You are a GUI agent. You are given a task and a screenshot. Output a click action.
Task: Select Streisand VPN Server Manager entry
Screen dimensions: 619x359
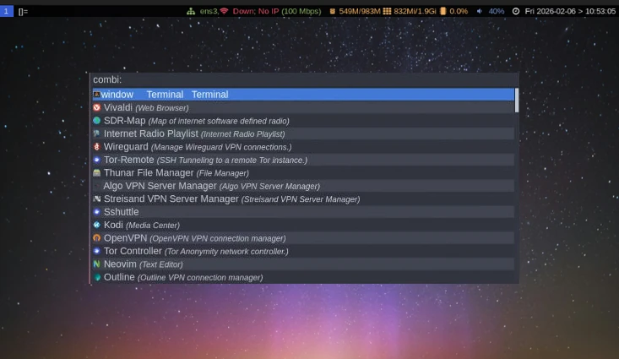(x=303, y=199)
